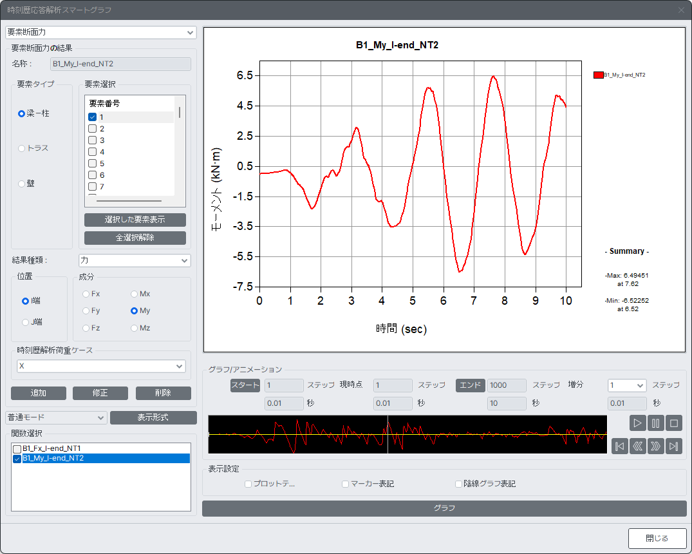Click the 要素番号 list header

104,104
